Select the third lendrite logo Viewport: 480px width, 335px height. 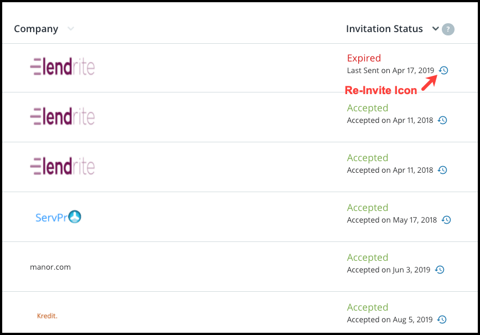pyautogui.click(x=63, y=166)
